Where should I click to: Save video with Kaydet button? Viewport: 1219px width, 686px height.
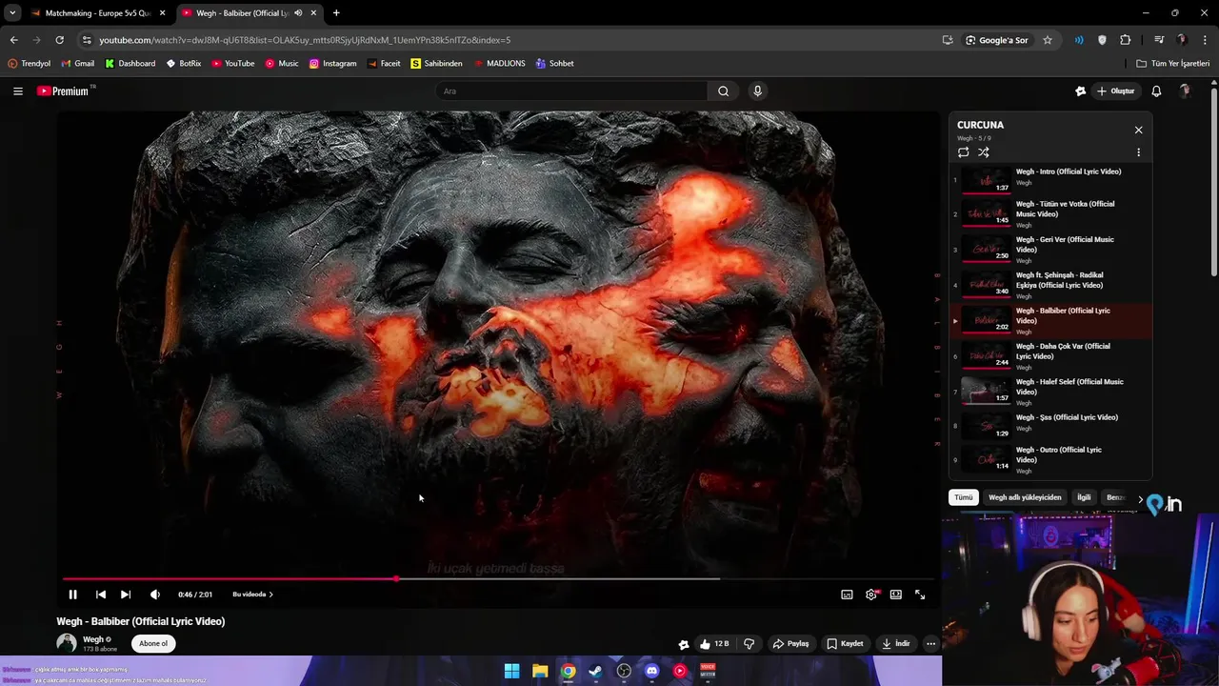click(845, 644)
